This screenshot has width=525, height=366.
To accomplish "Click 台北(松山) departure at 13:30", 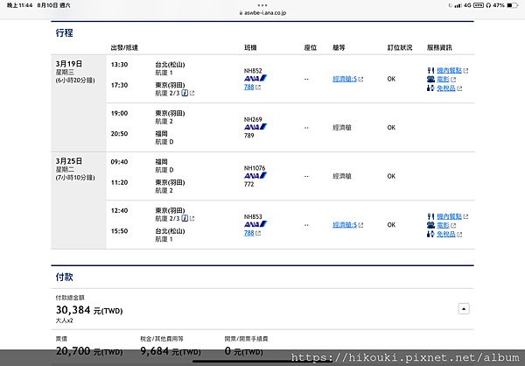I will coord(170,64).
